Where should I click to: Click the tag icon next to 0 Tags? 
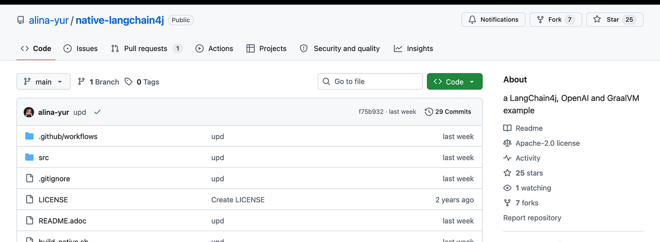[129, 81]
